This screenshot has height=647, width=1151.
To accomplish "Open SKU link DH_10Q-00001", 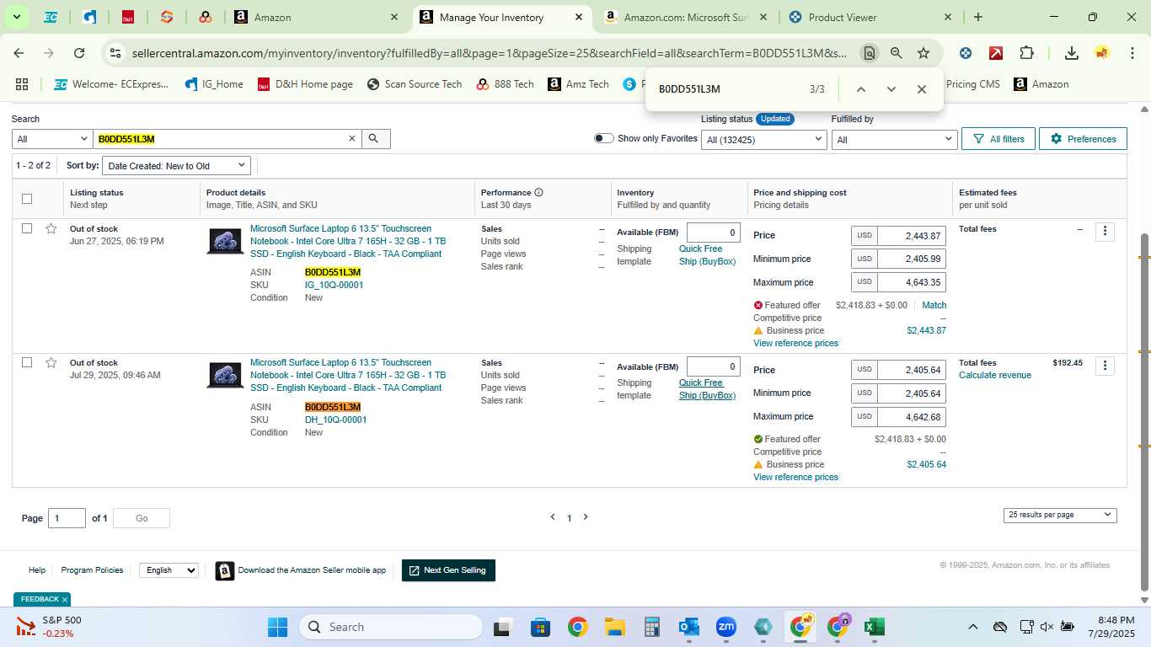I will pos(335,420).
